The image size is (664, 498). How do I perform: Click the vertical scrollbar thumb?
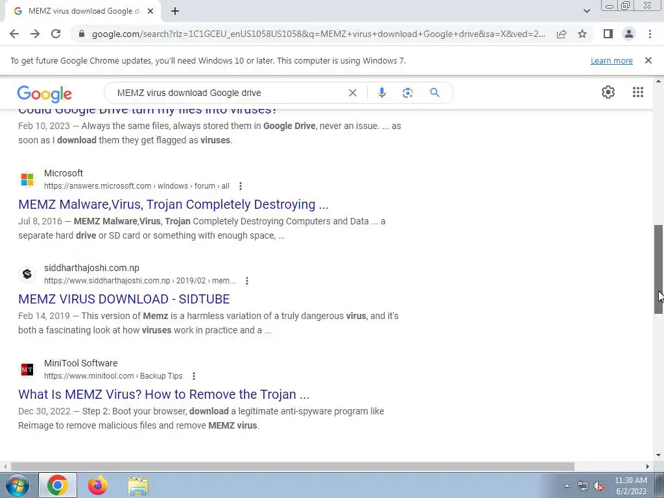coord(658,269)
